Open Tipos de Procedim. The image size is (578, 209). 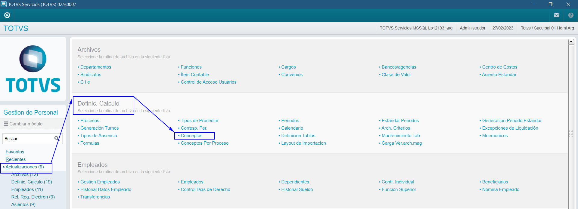point(200,121)
